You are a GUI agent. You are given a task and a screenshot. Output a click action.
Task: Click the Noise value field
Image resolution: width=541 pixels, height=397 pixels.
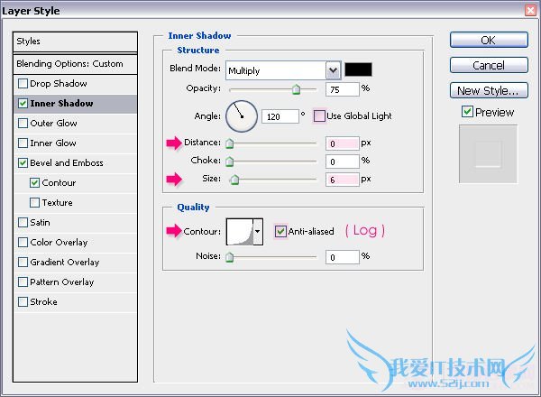tap(343, 257)
